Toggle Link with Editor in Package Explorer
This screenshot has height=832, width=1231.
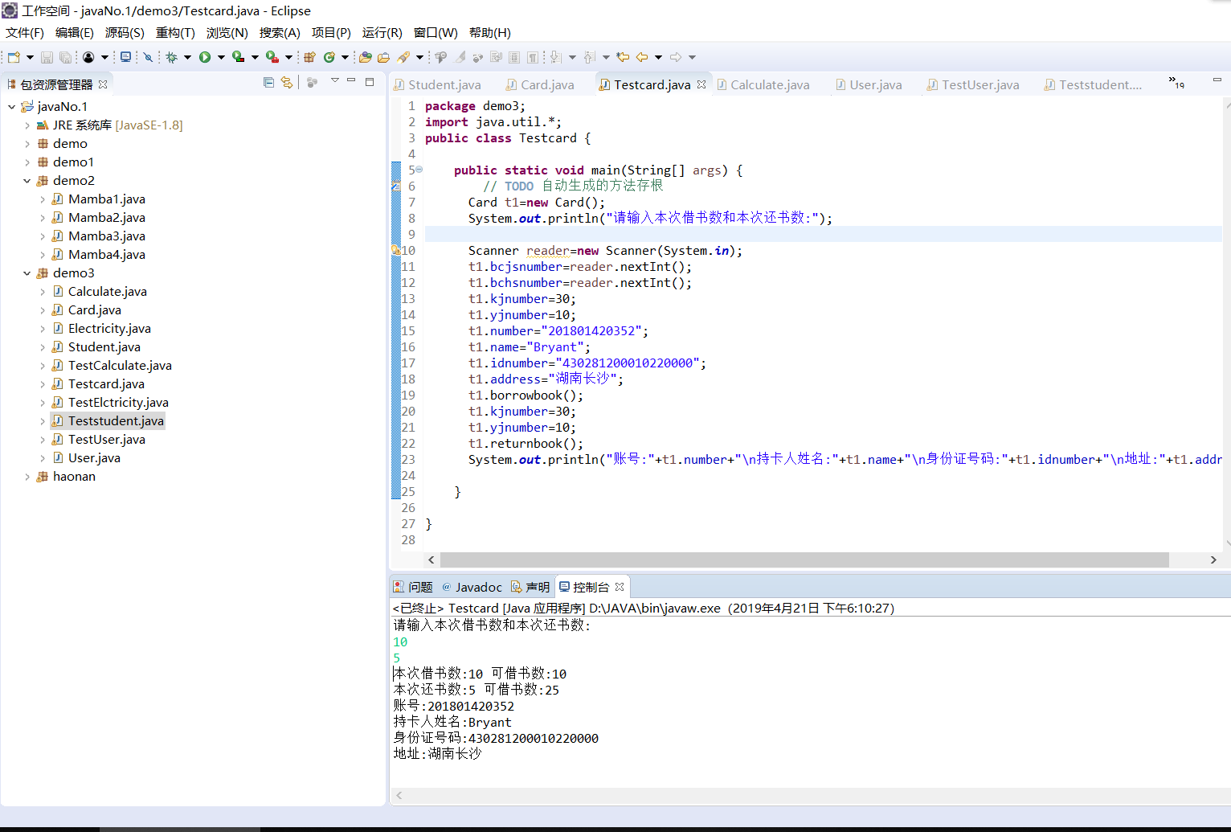[x=287, y=83]
